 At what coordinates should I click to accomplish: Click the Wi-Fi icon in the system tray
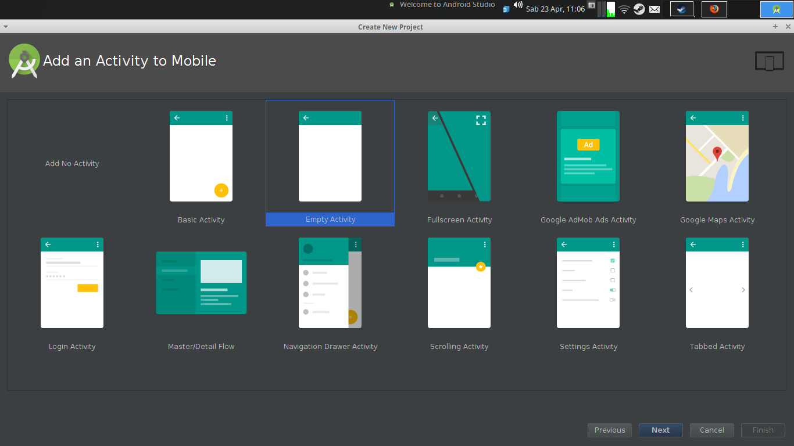(624, 9)
